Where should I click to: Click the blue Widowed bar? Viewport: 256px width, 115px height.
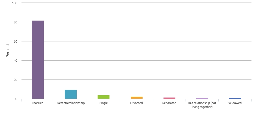[x=235, y=98]
